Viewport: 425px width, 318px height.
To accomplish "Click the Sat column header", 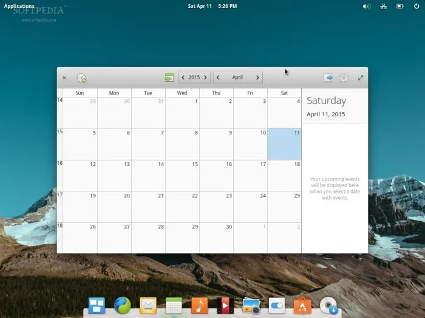I will tap(284, 93).
